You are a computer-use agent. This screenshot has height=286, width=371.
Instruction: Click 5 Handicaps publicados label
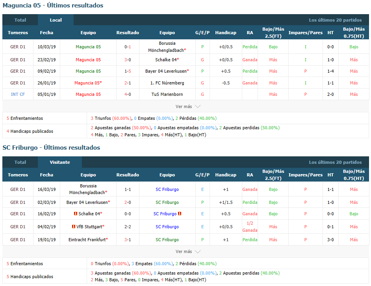[30, 277]
